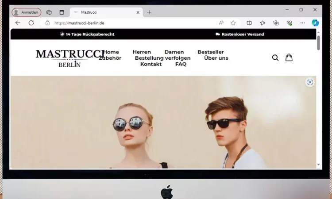Open a new tab with plus button
Screen dimensions: 332x199
pyautogui.click(x=149, y=12)
